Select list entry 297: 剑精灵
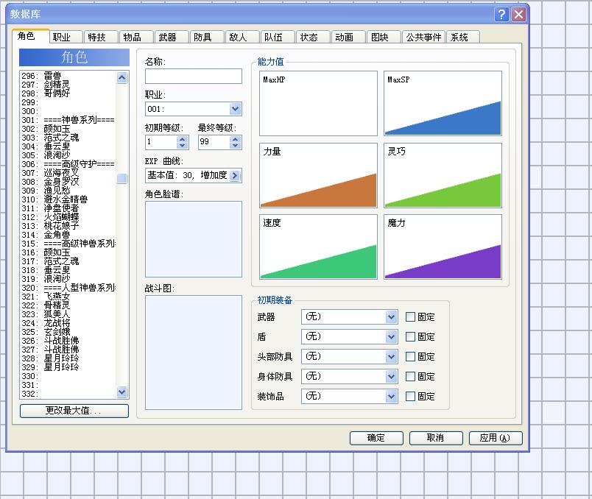The image size is (592, 499). 68,85
